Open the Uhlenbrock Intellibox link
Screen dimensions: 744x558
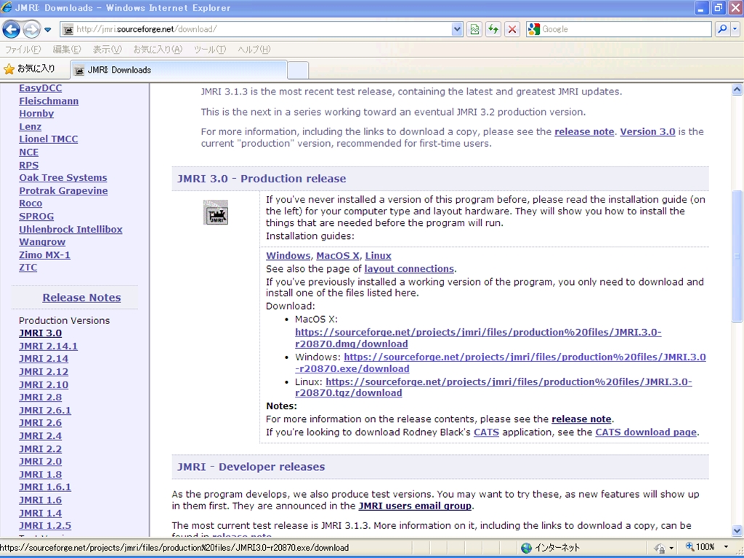click(x=70, y=230)
